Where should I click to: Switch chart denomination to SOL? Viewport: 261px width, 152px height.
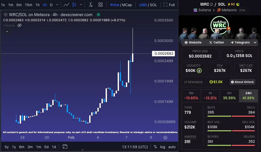click(153, 5)
